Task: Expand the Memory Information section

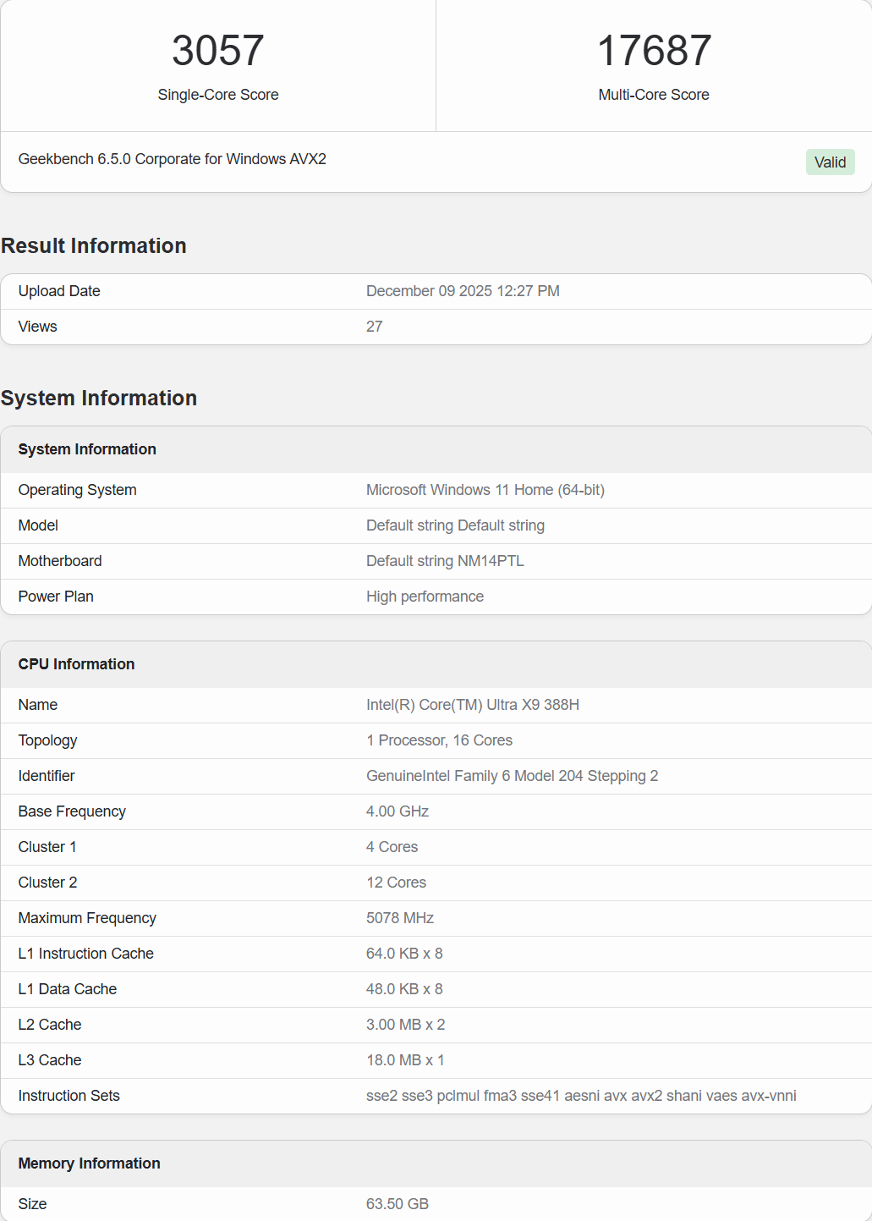Action: point(89,1163)
